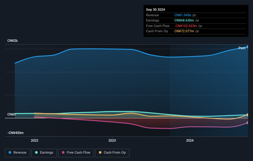Click the -CN¥102.023m free cash flow value
The height and width of the screenshot is (161, 253).
[186, 26]
